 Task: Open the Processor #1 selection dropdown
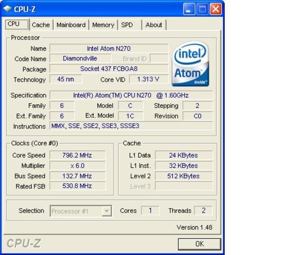(81, 211)
